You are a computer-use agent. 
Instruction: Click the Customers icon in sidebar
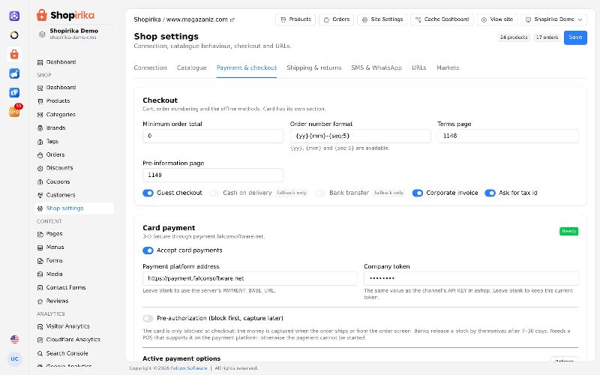coord(40,195)
